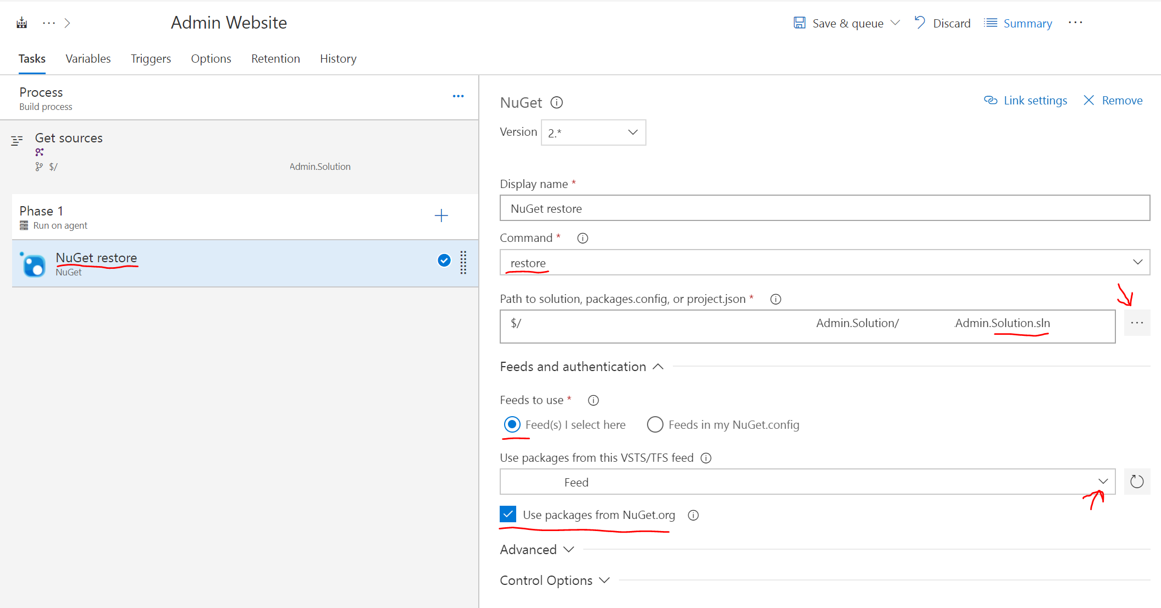Click the info icon next to Feeds to use
This screenshot has height=608, width=1161.
pos(593,400)
